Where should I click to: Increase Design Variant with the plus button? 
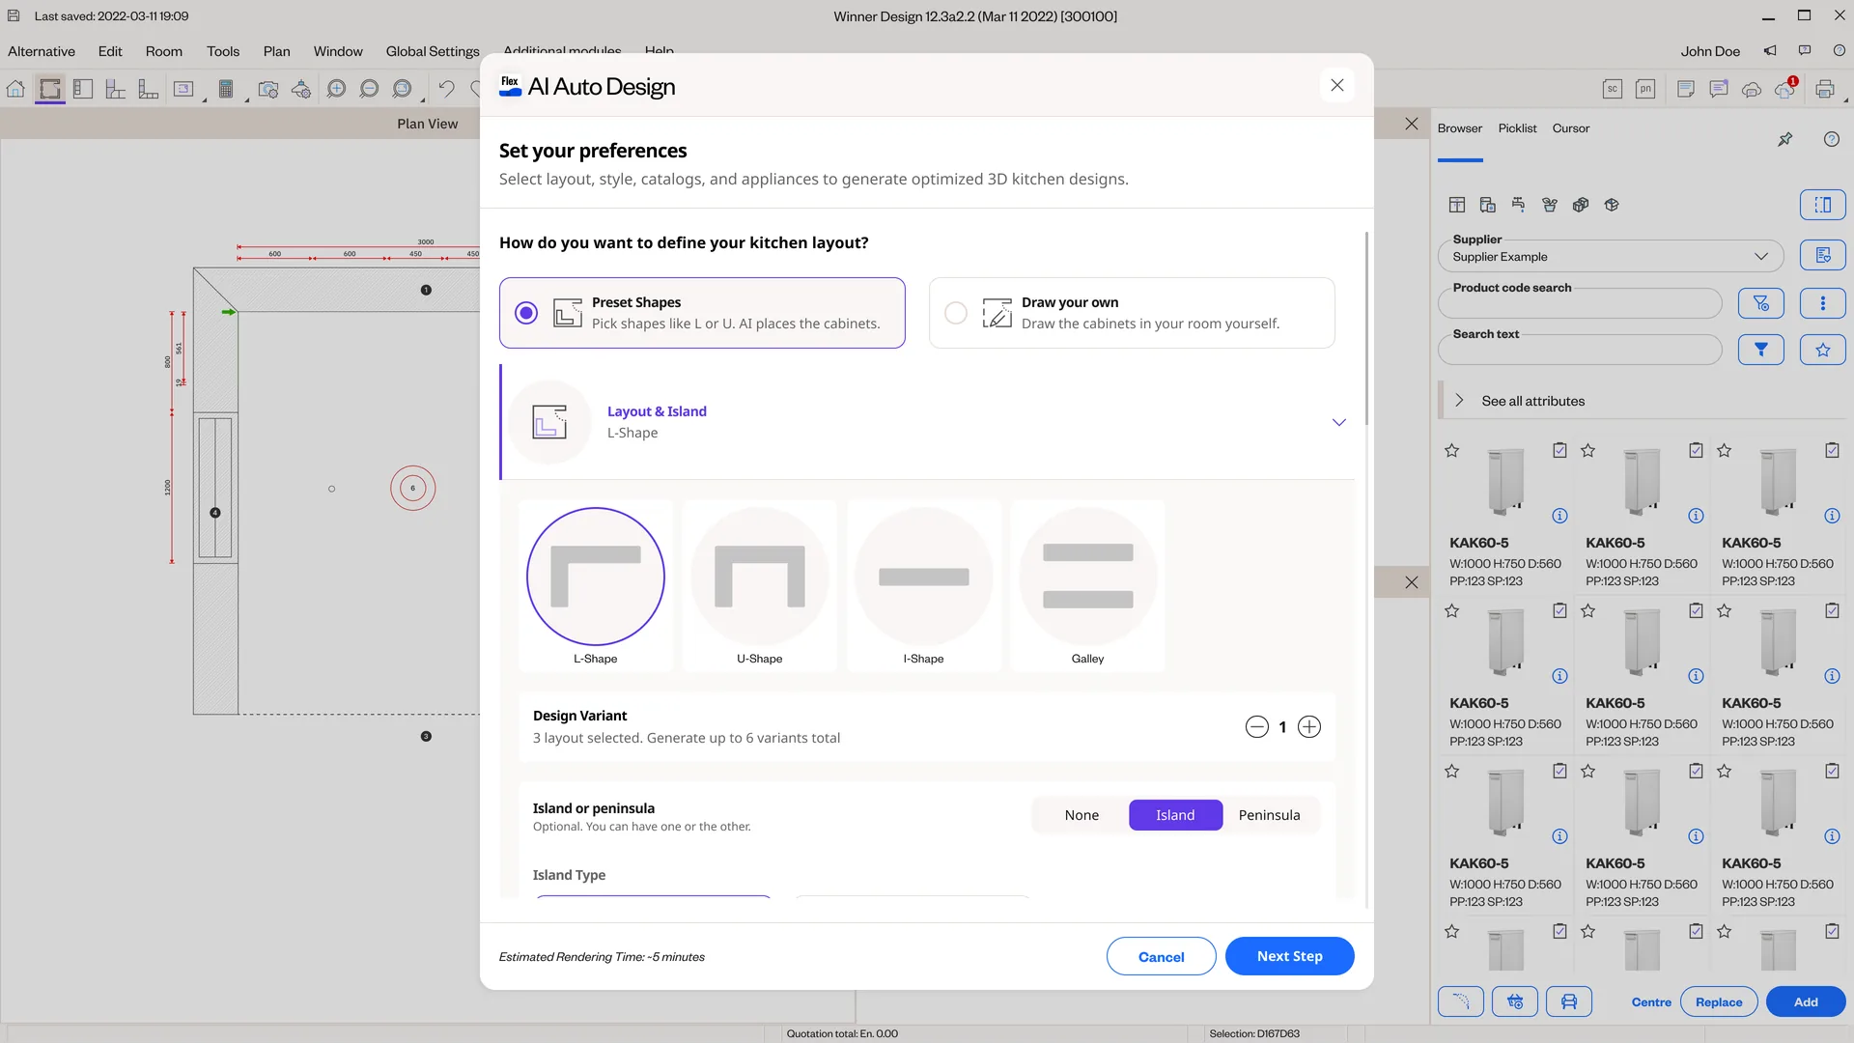tap(1308, 727)
